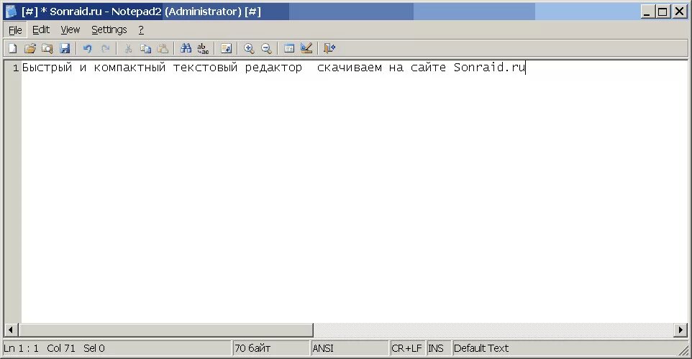The width and height of the screenshot is (692, 359).
Task: Open the Replace text dialog icon
Action: pyautogui.click(x=203, y=48)
